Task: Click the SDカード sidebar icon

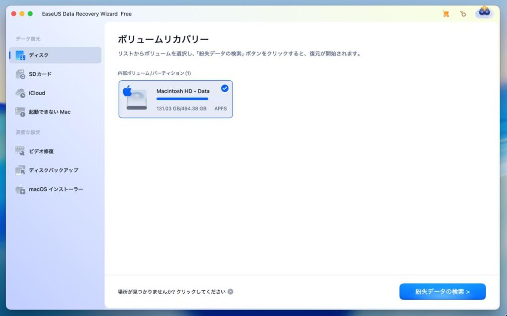Action: (20, 74)
